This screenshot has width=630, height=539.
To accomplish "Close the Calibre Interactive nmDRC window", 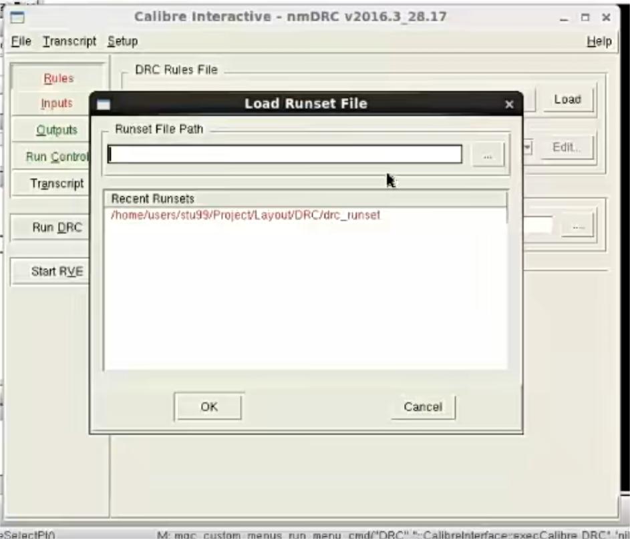I will [606, 17].
